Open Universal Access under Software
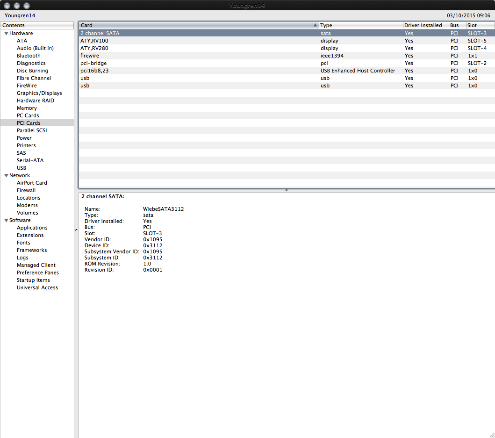 37,288
